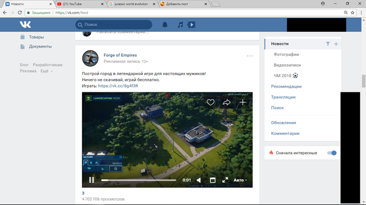366x205 pixels.
Task: Click the VK logo home icon
Action: [x=25, y=25]
